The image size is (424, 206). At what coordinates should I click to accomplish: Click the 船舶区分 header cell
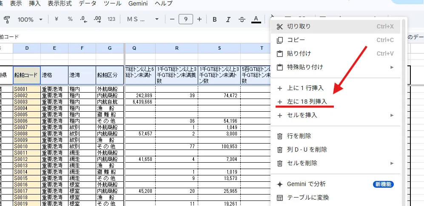tap(110, 75)
